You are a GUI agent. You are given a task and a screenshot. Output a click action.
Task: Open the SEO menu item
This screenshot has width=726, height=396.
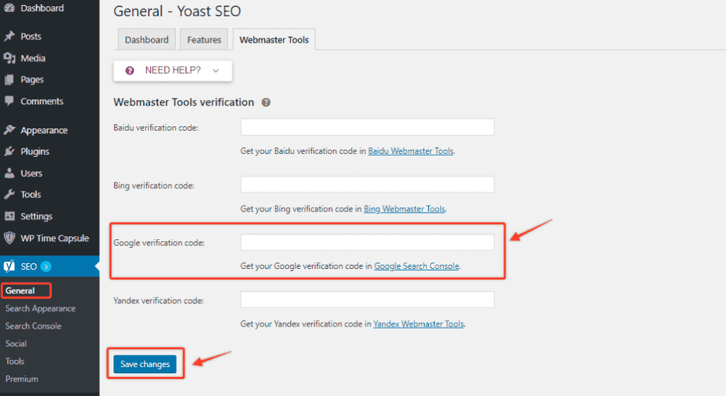pyautogui.click(x=50, y=266)
